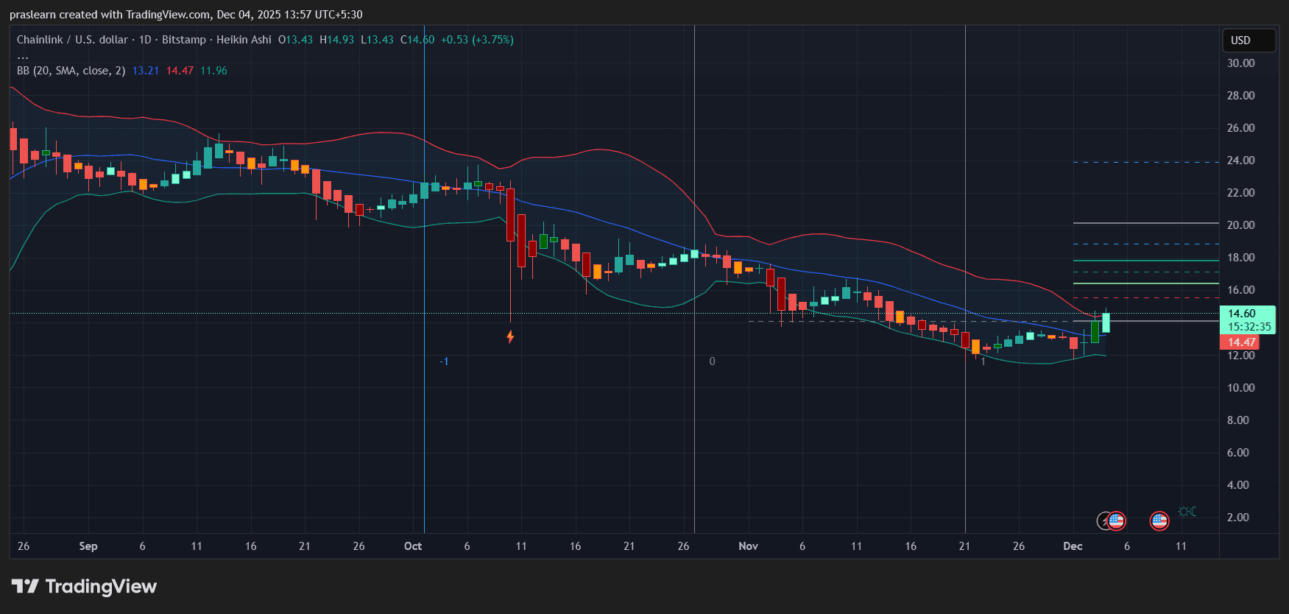
Task: Select the BB (20, SMA, close, 2) indicator label
Action: click(71, 71)
